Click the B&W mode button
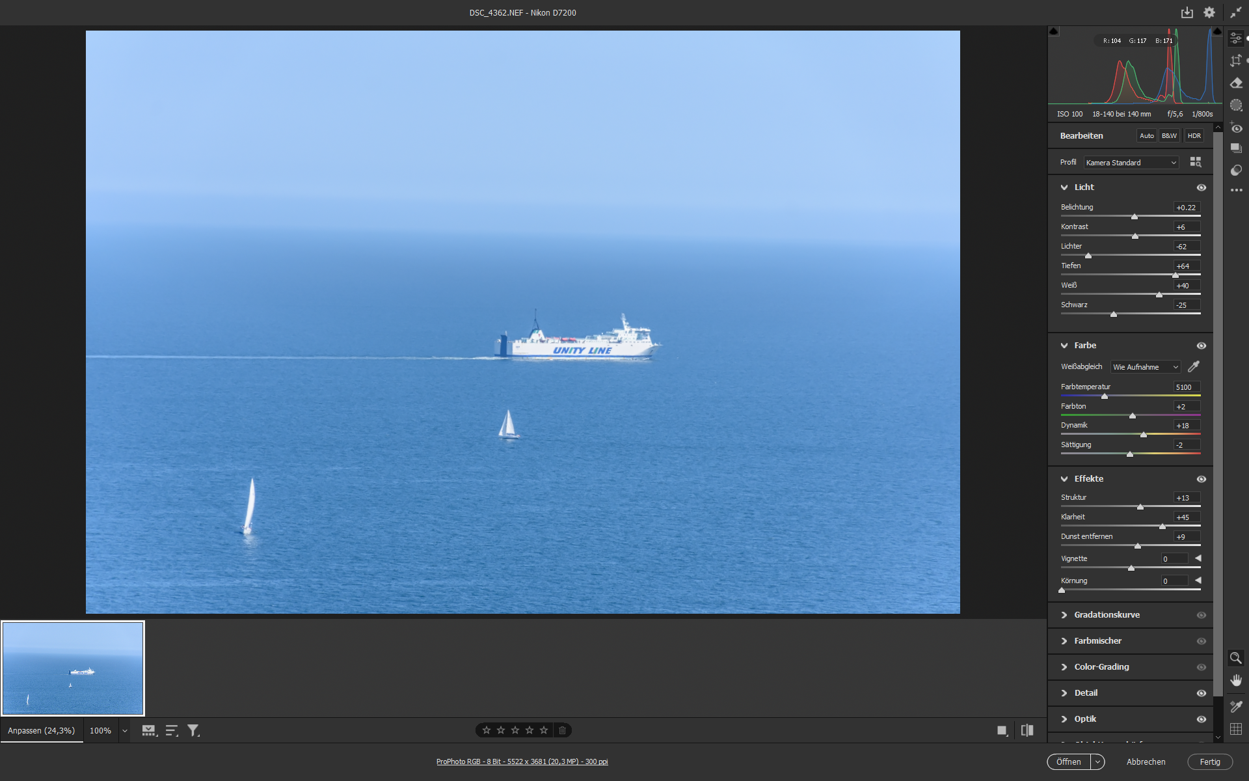The image size is (1249, 781). pyautogui.click(x=1169, y=136)
